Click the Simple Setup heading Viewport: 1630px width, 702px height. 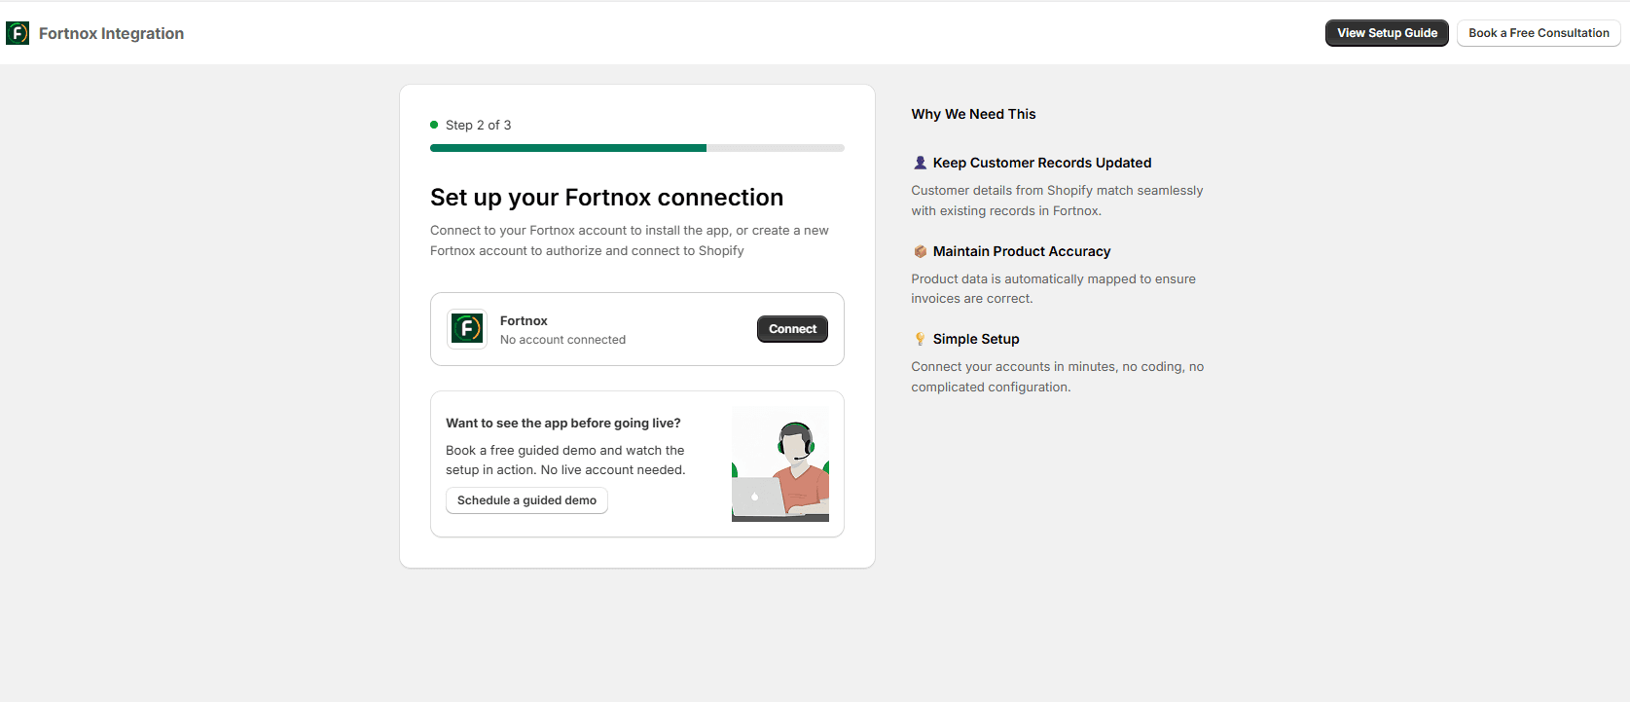[x=976, y=339]
